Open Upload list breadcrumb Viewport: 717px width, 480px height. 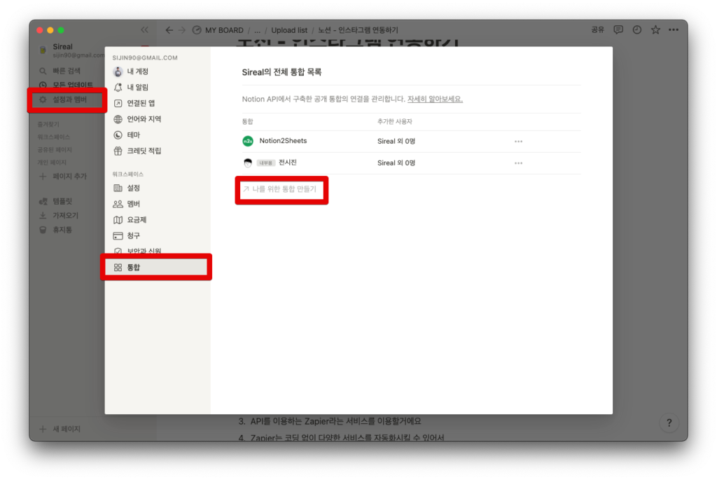(x=289, y=29)
